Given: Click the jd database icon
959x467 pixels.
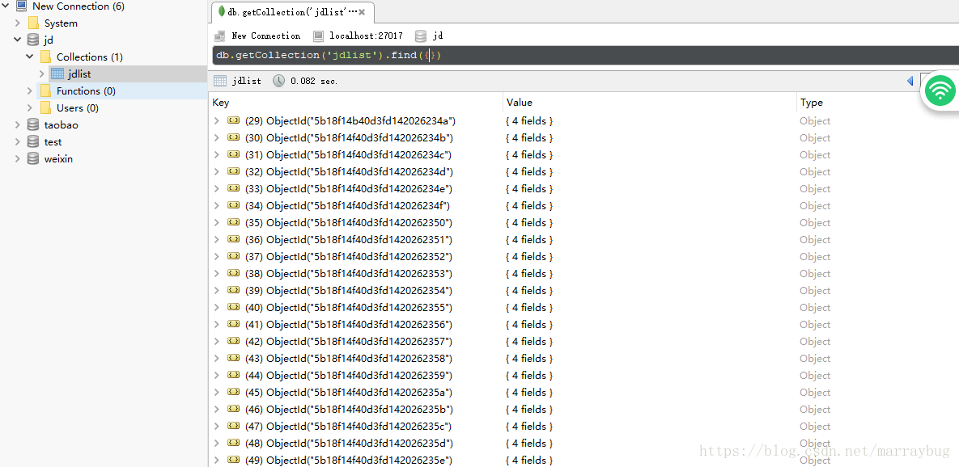Looking at the screenshot, I should (x=33, y=40).
